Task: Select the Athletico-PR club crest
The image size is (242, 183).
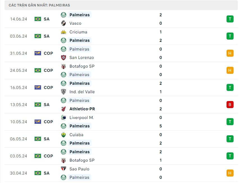Action: pyautogui.click(x=64, y=109)
